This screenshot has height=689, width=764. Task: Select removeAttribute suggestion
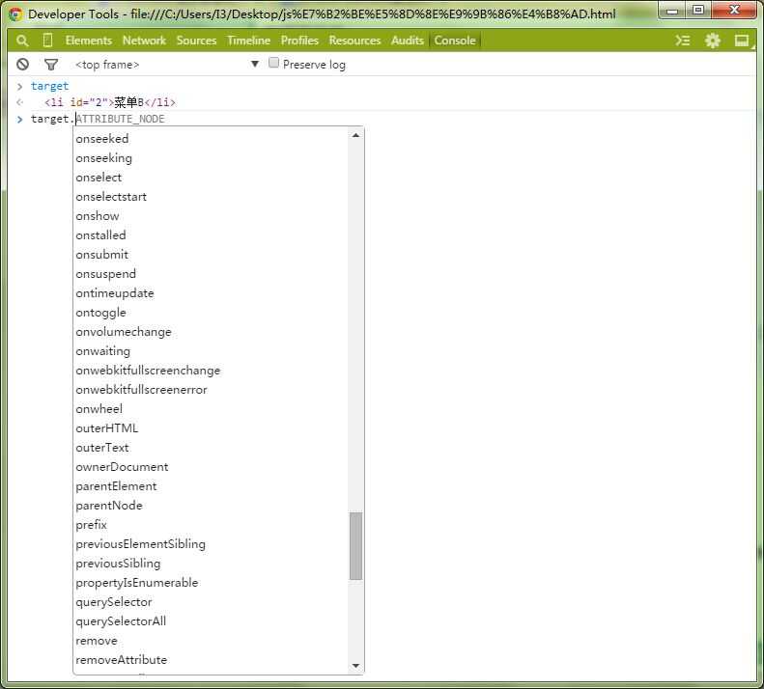point(122,660)
